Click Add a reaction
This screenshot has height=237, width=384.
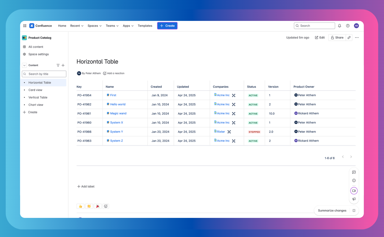tap(114, 73)
